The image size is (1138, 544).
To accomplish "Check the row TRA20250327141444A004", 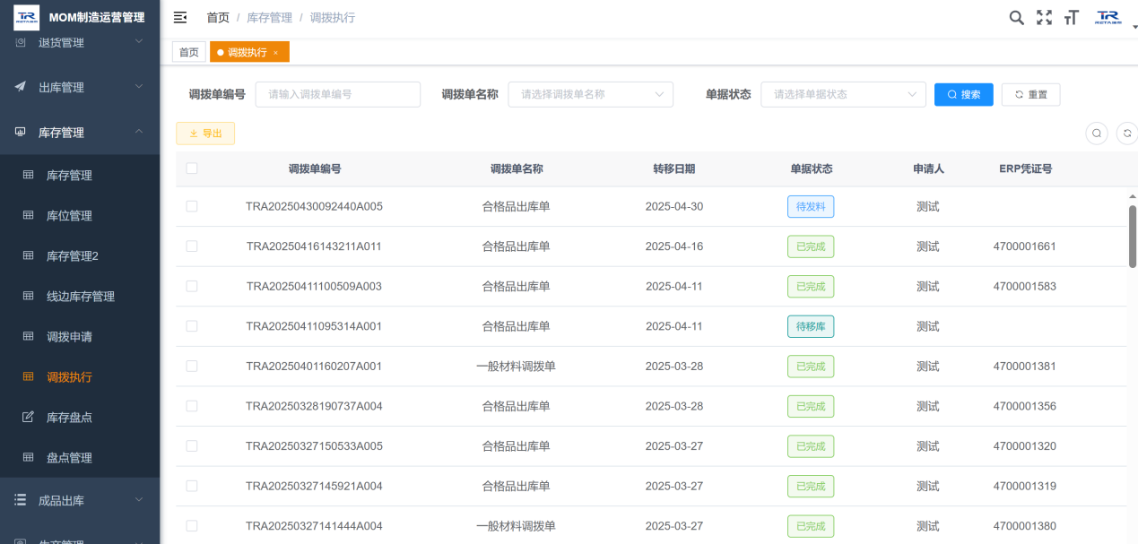I will point(192,525).
